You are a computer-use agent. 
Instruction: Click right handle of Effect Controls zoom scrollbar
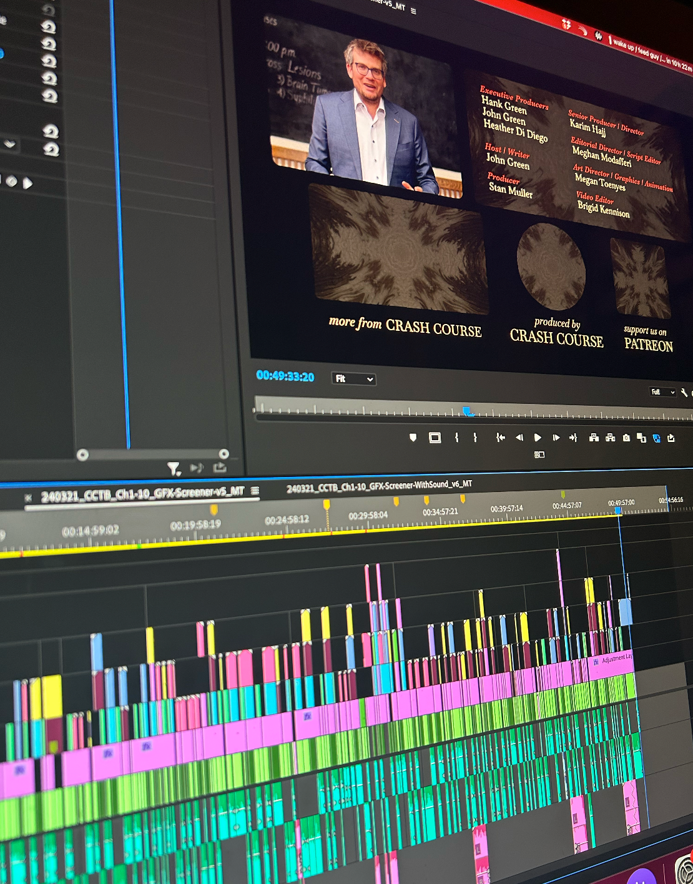(x=224, y=454)
